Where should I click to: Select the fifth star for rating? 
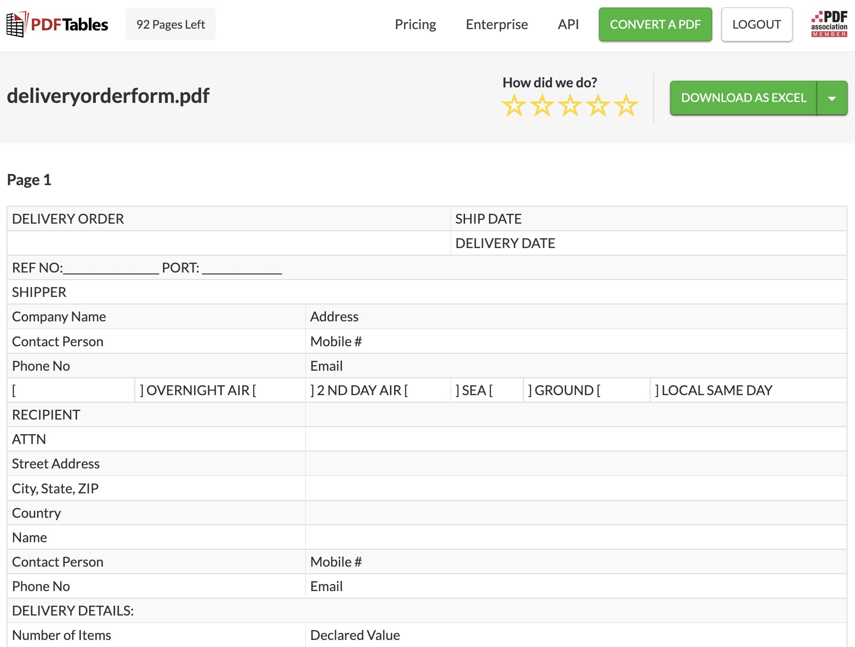pos(625,105)
